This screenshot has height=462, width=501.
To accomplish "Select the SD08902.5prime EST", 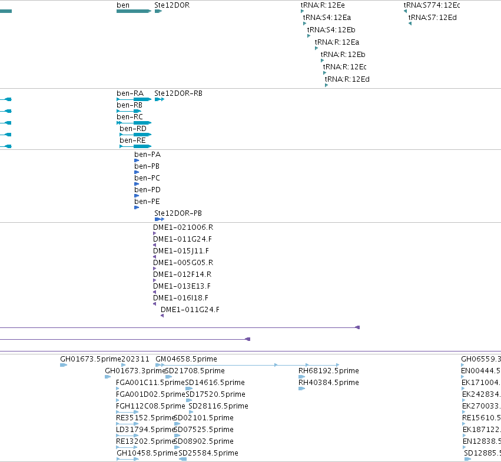I will 177,447.
